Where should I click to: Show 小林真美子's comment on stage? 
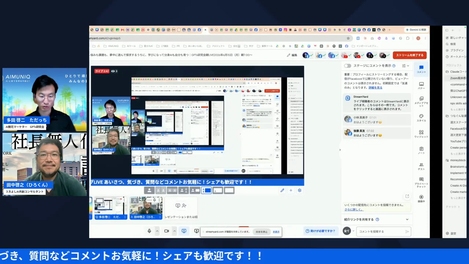point(377,120)
